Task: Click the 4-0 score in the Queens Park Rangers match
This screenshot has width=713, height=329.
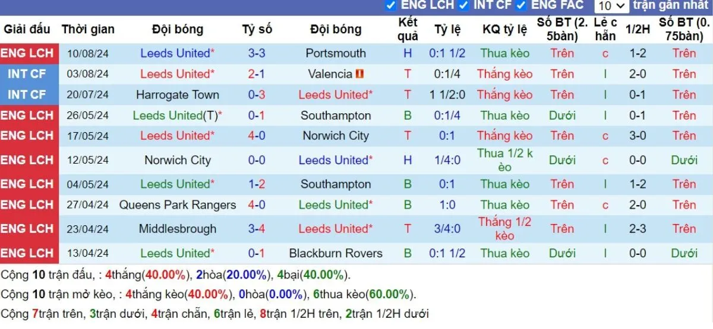Action: [x=257, y=205]
